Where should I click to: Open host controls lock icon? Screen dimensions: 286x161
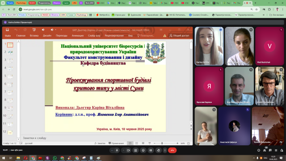[282, 150]
